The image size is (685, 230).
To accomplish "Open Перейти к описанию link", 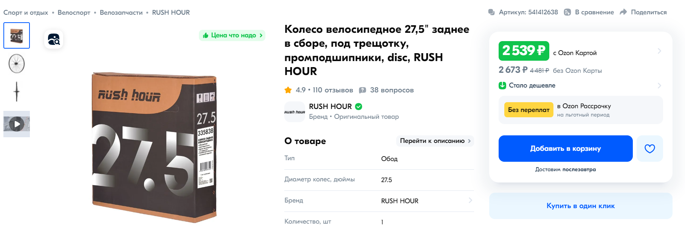I will tap(435, 141).
